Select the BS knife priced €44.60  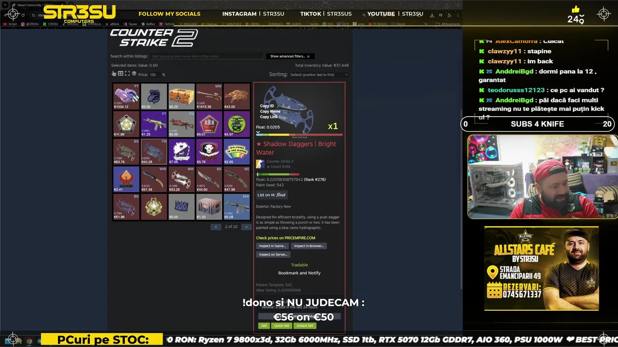[x=209, y=179]
